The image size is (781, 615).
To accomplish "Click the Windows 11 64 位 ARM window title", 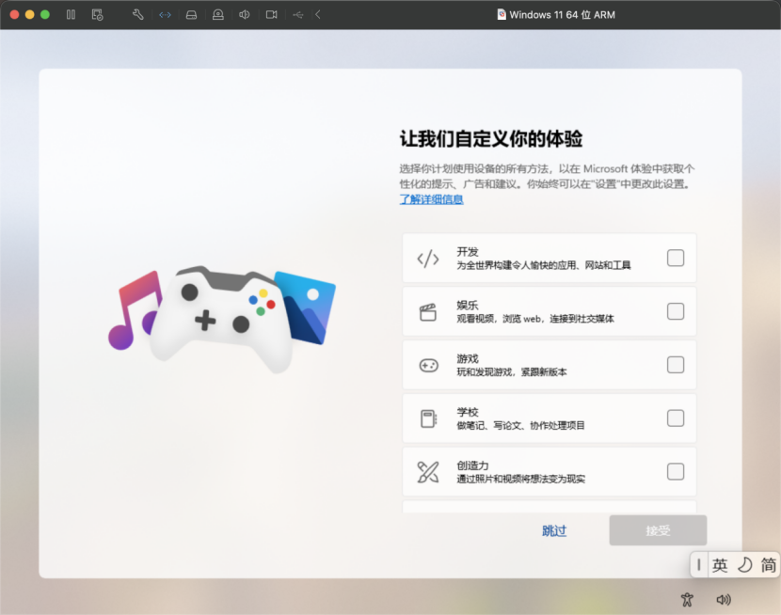I will click(562, 15).
